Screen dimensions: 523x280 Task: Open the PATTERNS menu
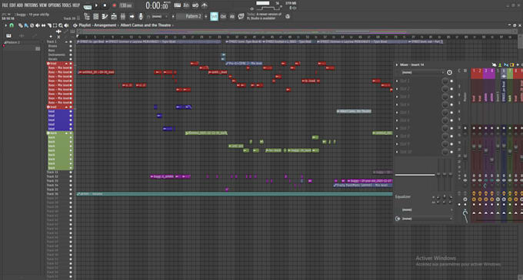click(32, 5)
